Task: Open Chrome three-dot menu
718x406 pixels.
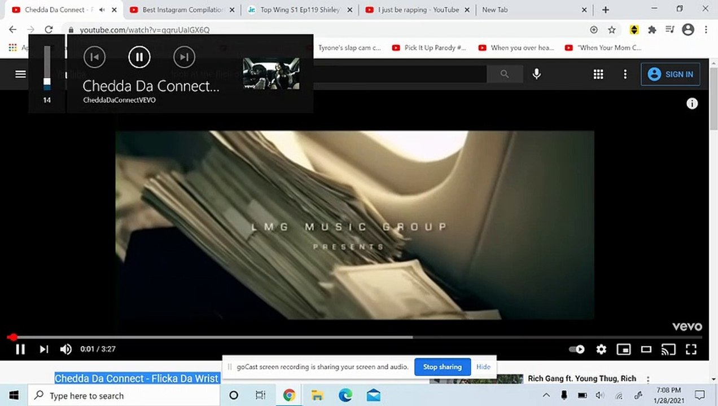Action: [706, 30]
